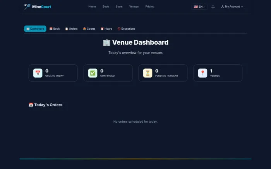This screenshot has height=169, width=271.
Task: Click the Confirmed stat card
Action: [108, 73]
